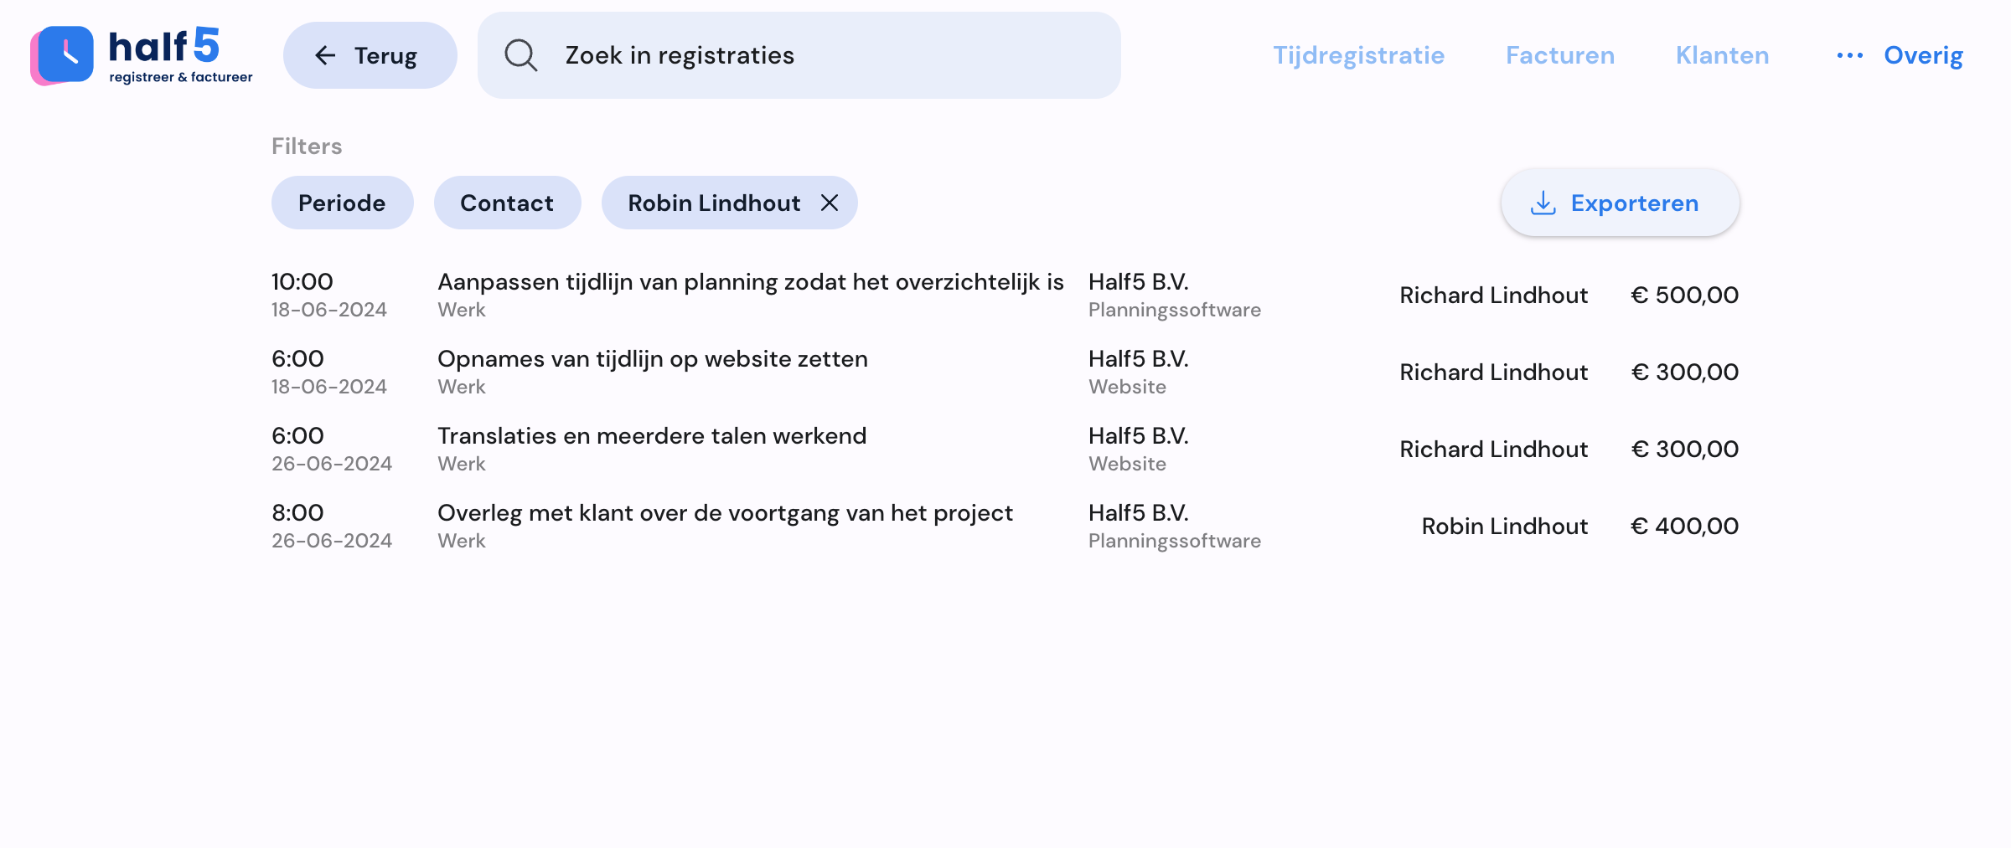The width and height of the screenshot is (2011, 848).
Task: Click the Exporteren button
Action: coord(1620,203)
